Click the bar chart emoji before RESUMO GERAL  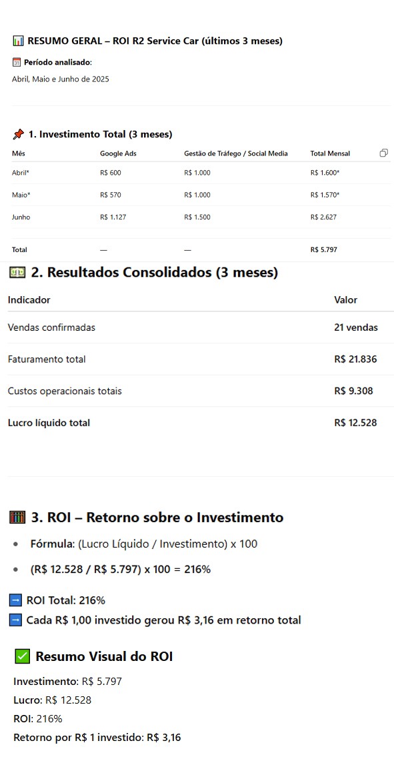pyautogui.click(x=19, y=41)
